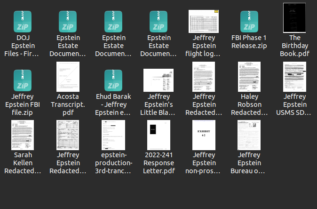Click the "DOJ Epstein Files - Fir…" file name
This screenshot has width=317, height=209.
[23, 46]
